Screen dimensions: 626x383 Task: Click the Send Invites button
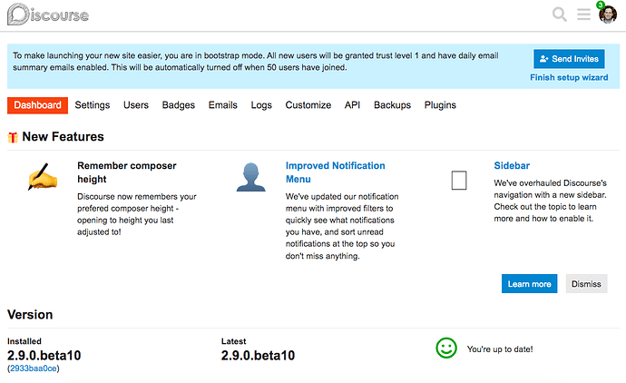(x=569, y=59)
